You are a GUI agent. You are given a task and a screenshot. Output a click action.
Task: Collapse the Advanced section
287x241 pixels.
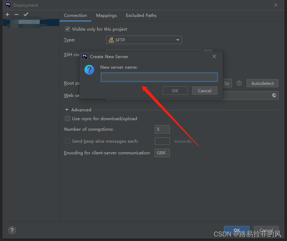(67, 110)
